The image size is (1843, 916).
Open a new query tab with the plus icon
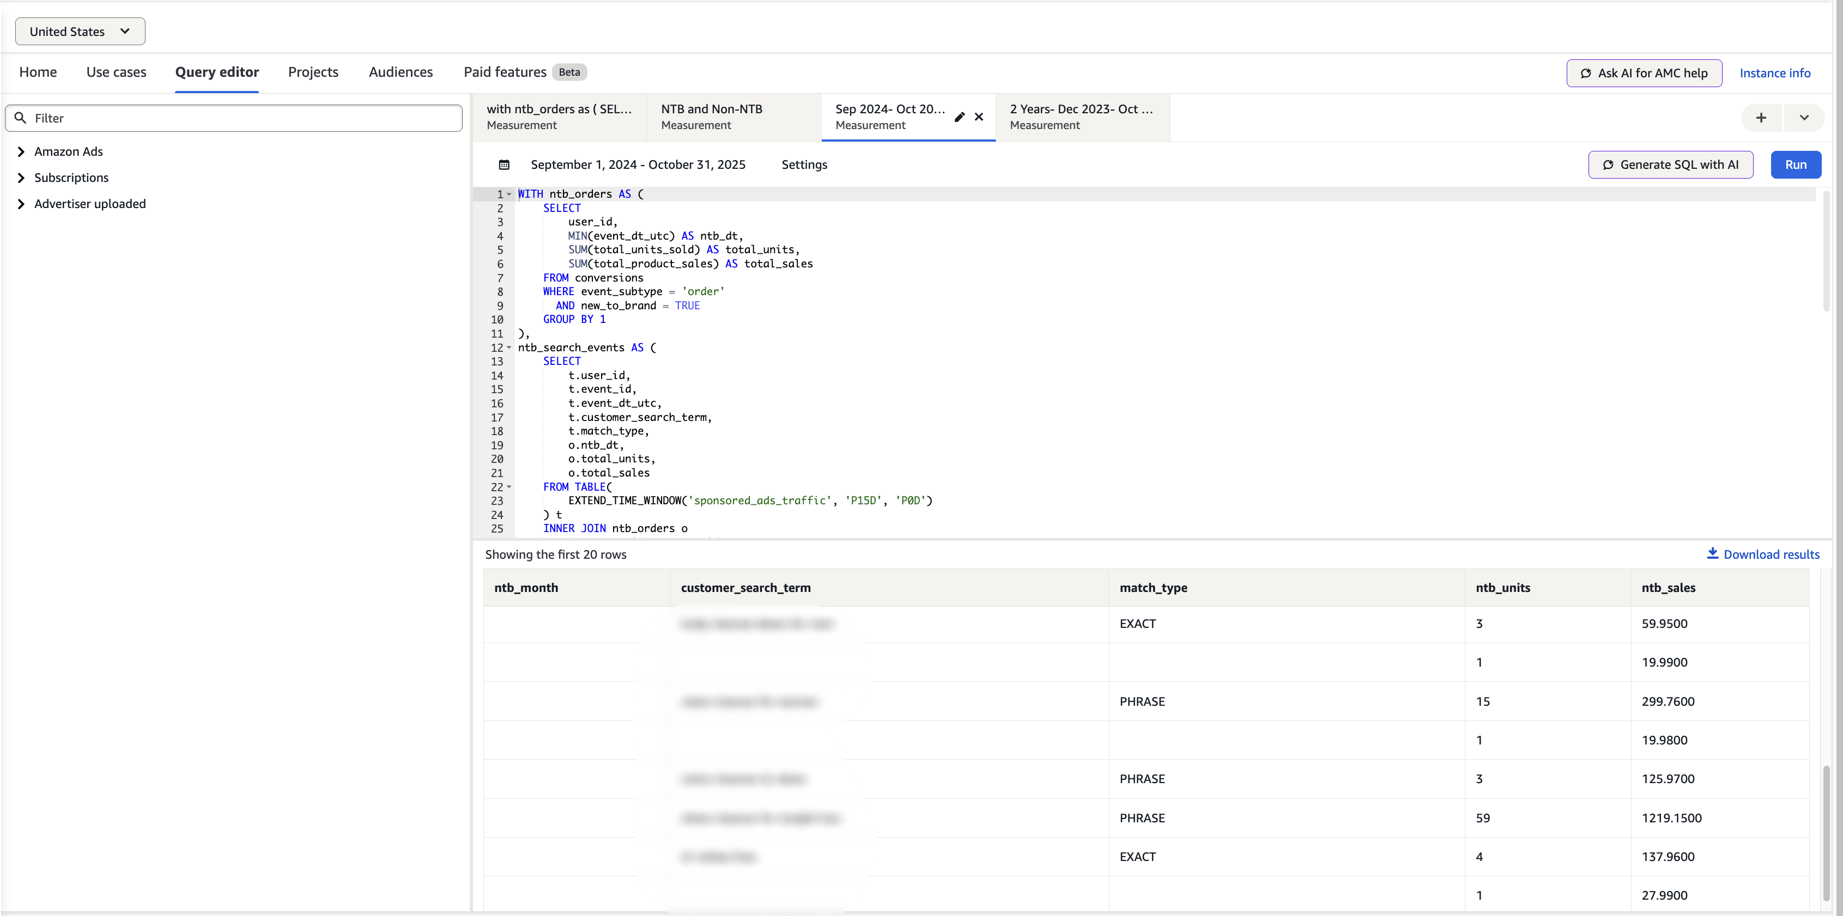1761,117
